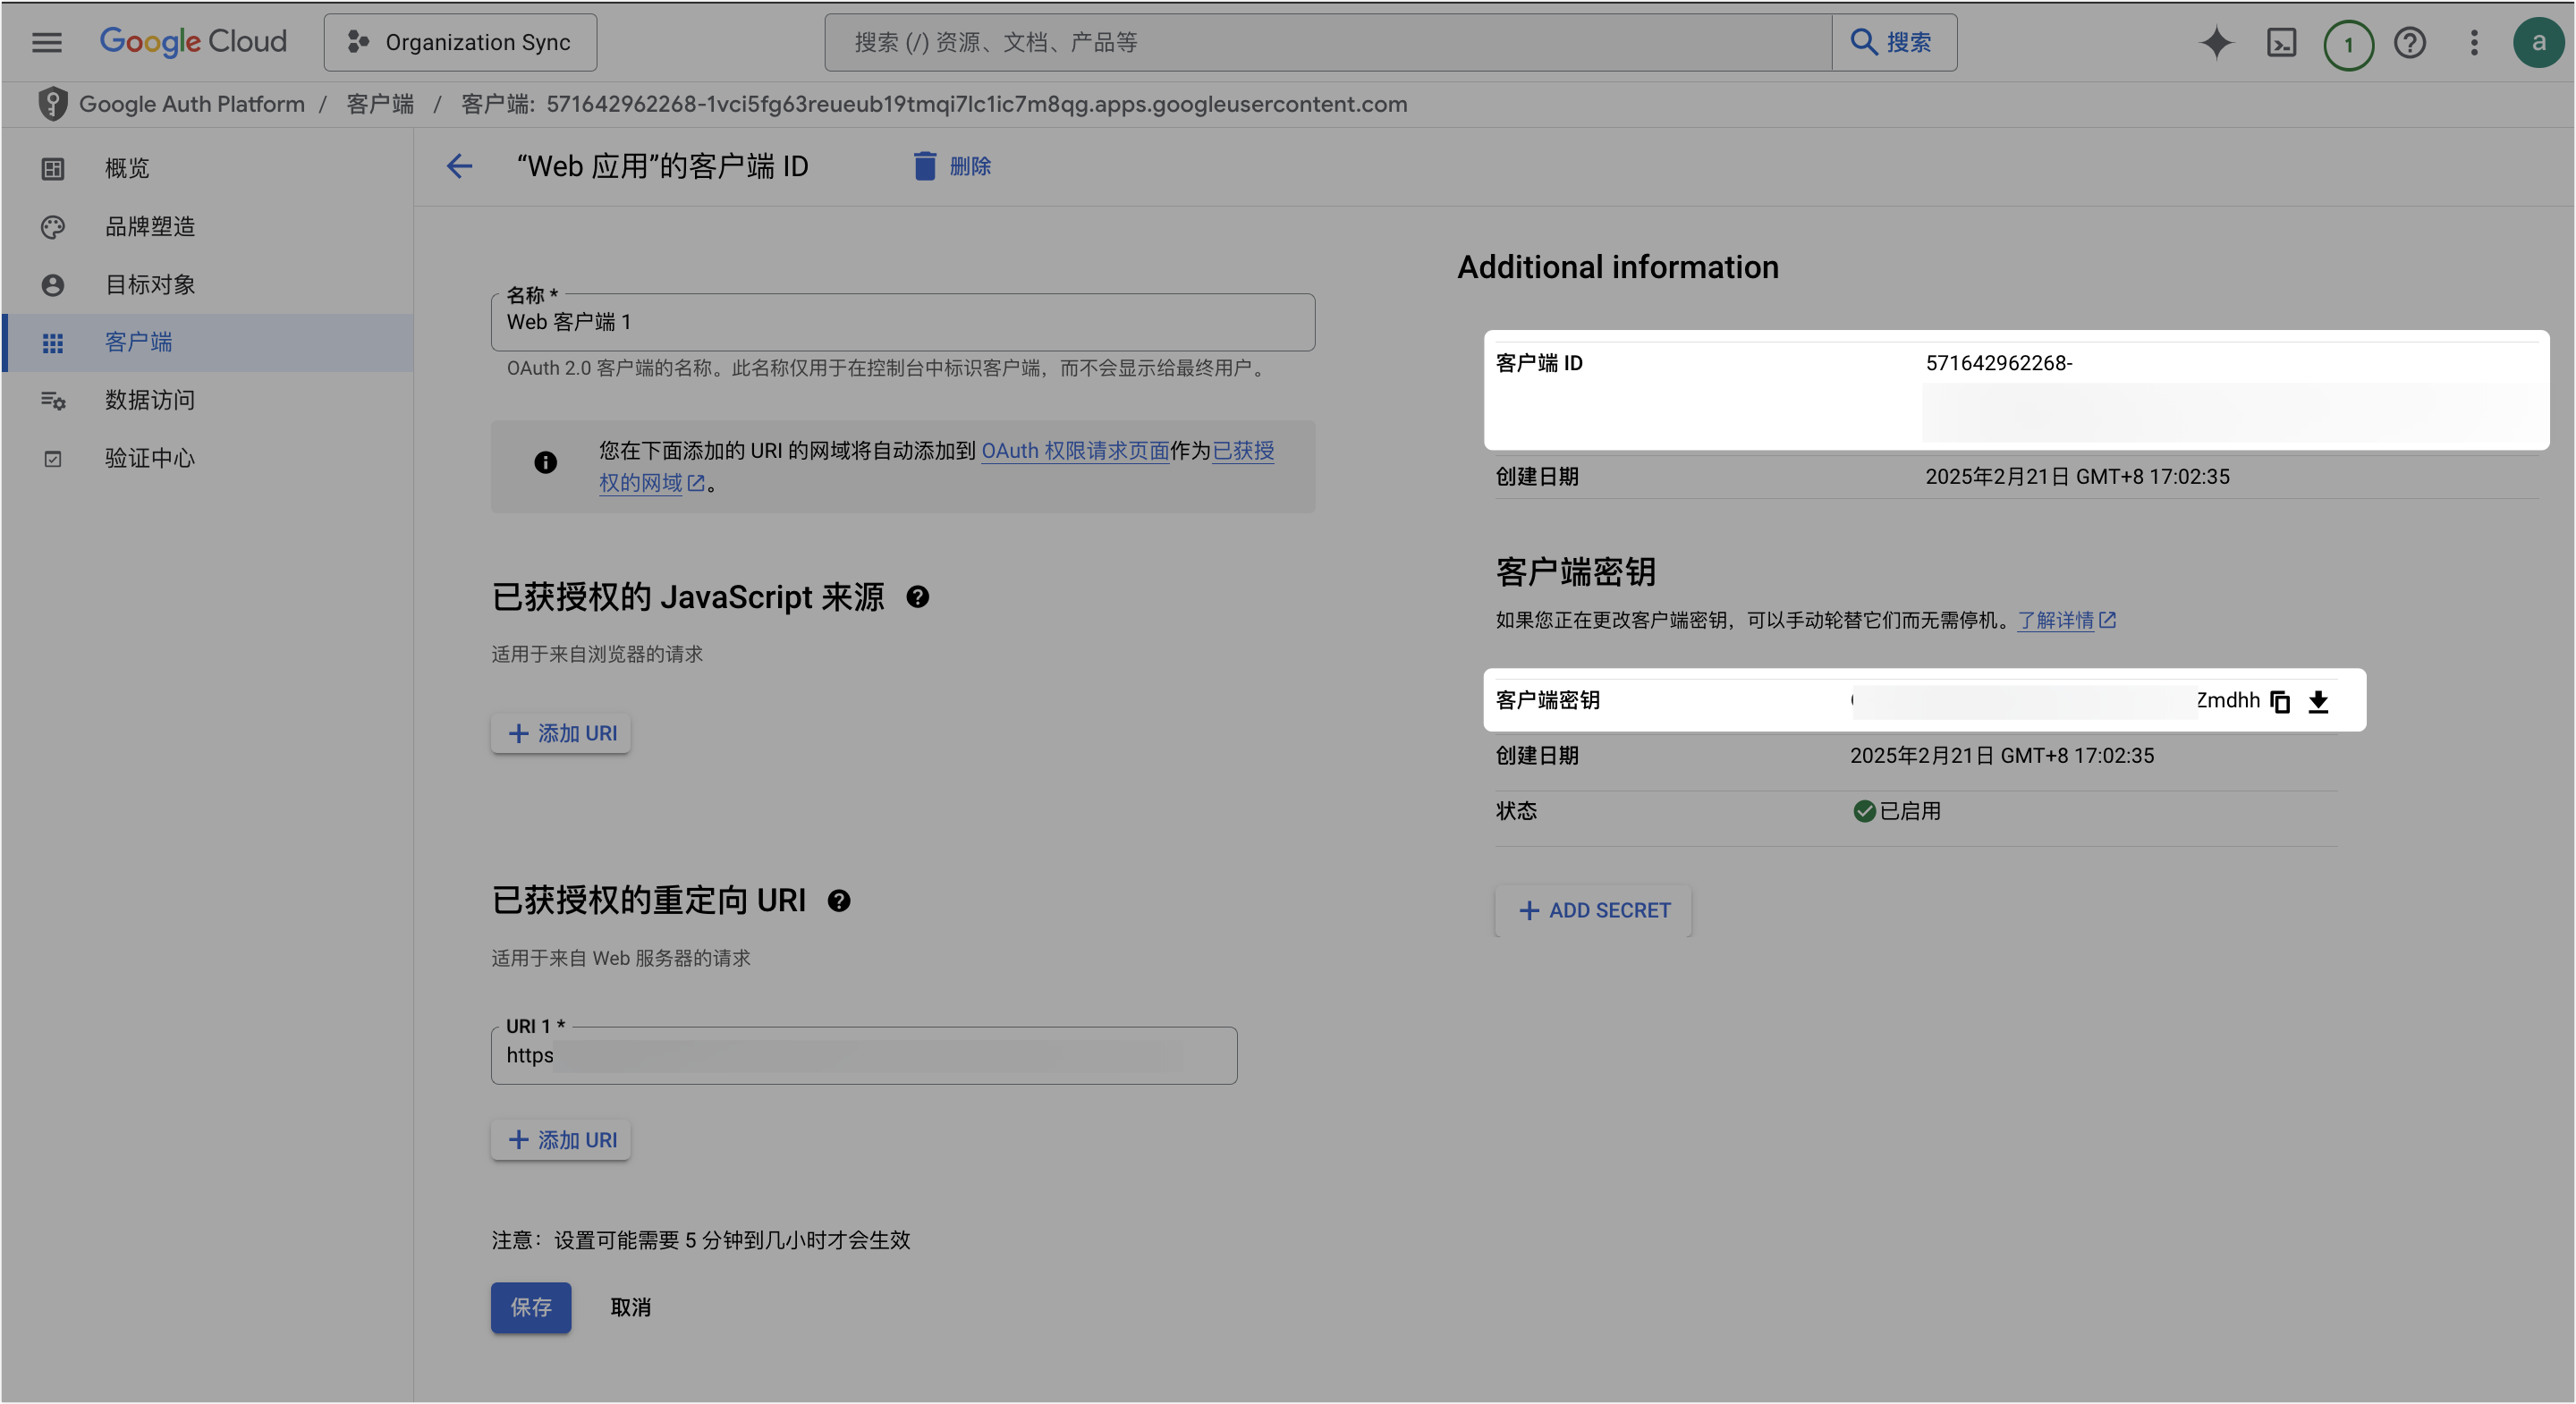Image resolution: width=2576 pixels, height=1404 pixels.
Task: Click the 搜索 search button
Action: pos(1893,42)
